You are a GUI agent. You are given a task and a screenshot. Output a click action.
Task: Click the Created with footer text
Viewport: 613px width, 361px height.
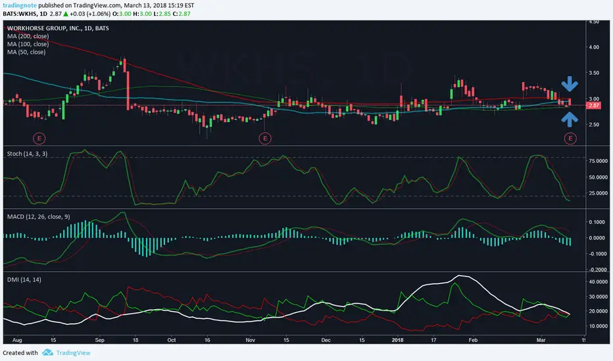[20, 353]
